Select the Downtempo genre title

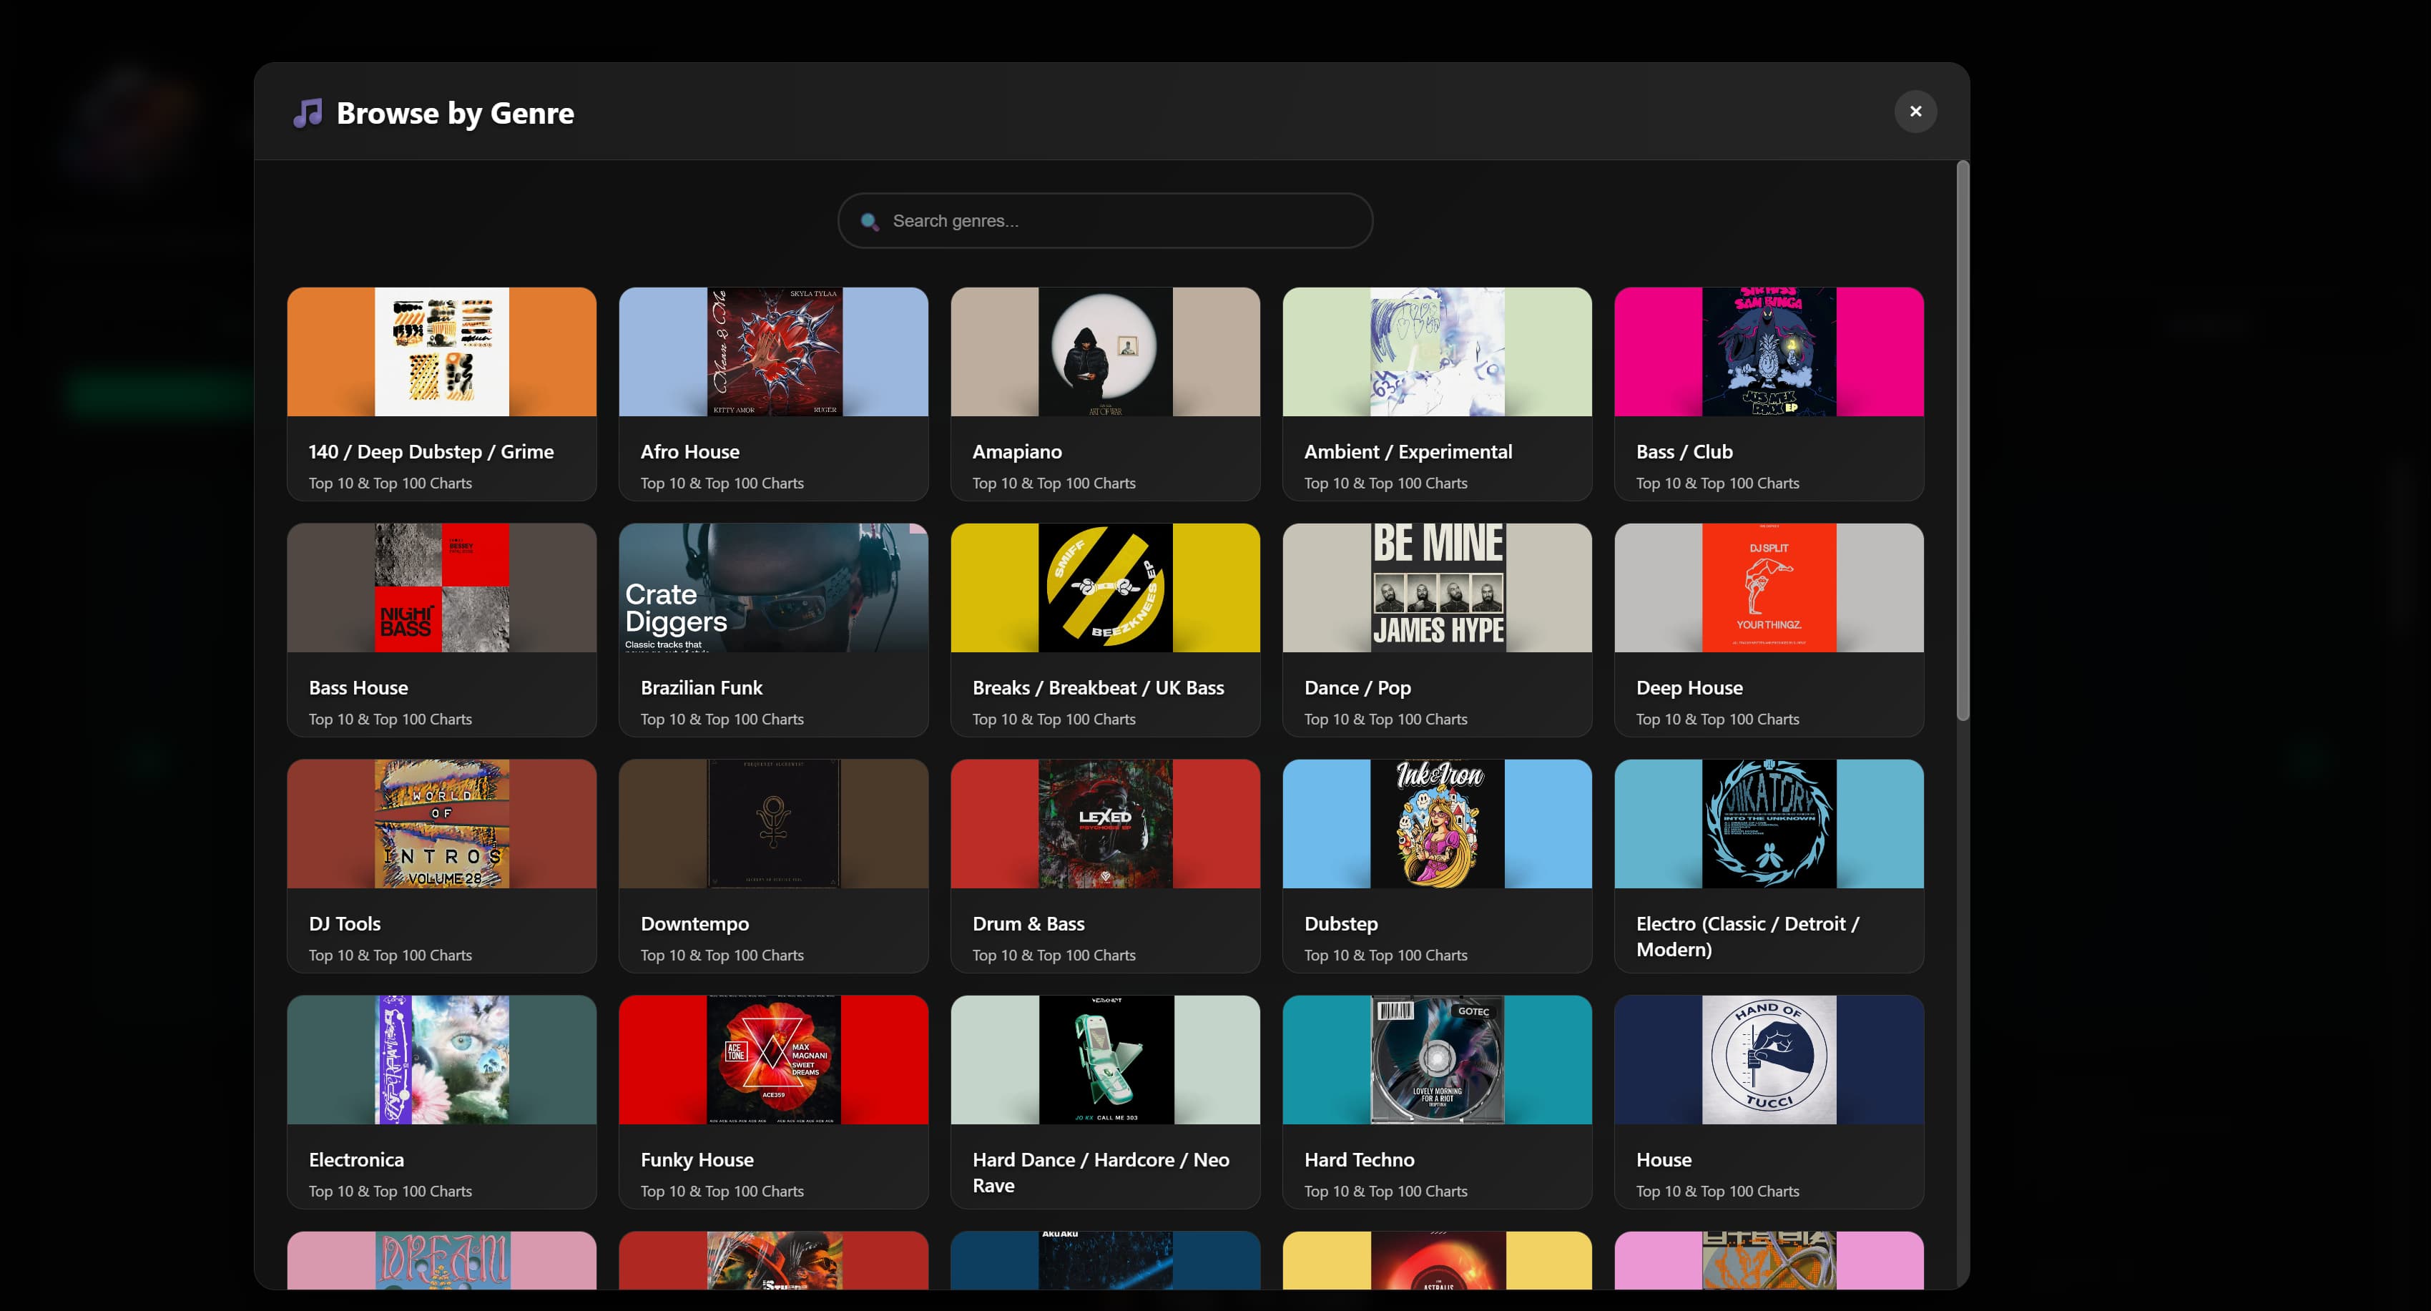click(694, 924)
